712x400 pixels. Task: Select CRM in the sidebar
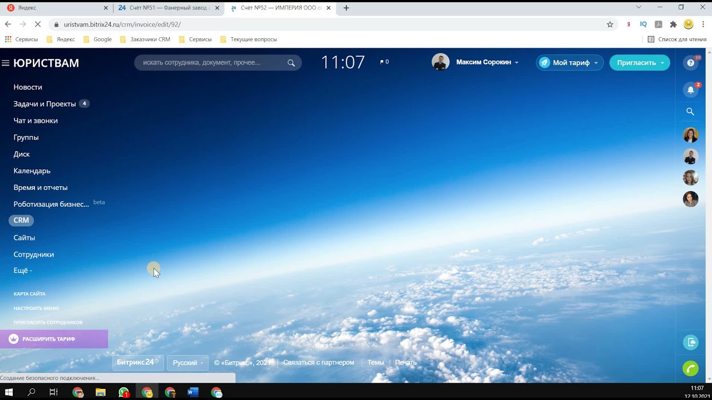21,221
